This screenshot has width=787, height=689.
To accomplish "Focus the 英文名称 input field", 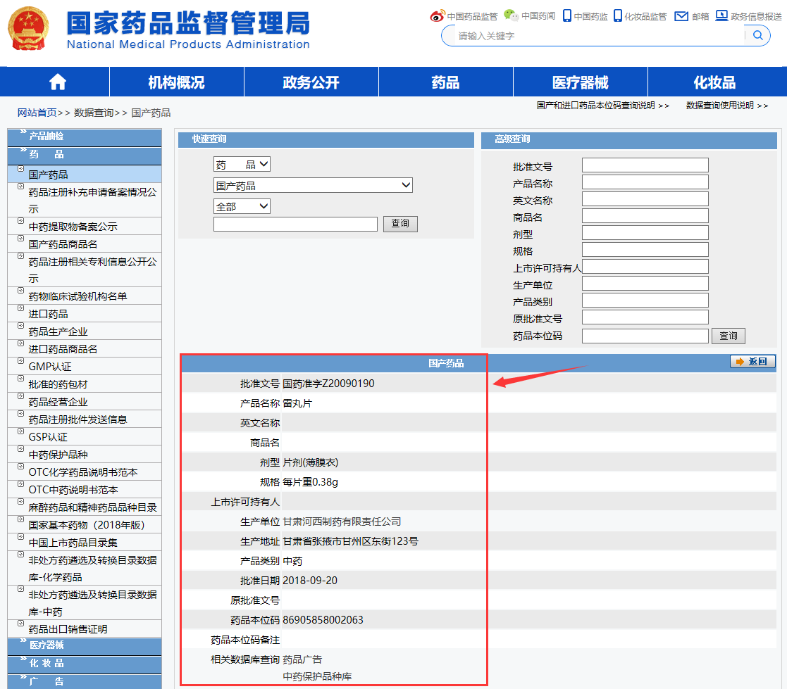I will pos(645,199).
